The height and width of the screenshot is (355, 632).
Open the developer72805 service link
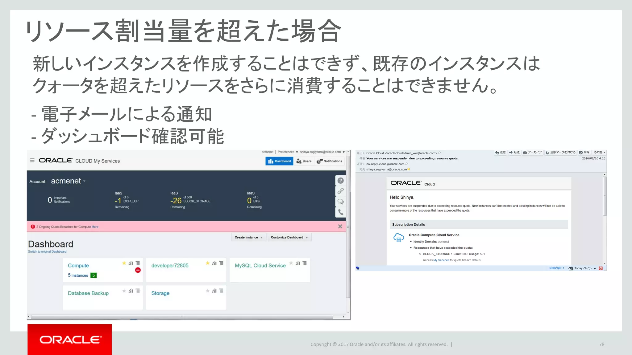coord(170,265)
